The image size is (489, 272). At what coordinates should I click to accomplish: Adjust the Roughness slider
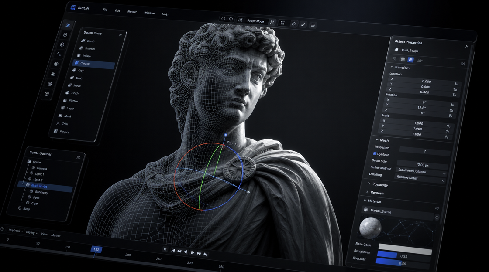pos(403,256)
